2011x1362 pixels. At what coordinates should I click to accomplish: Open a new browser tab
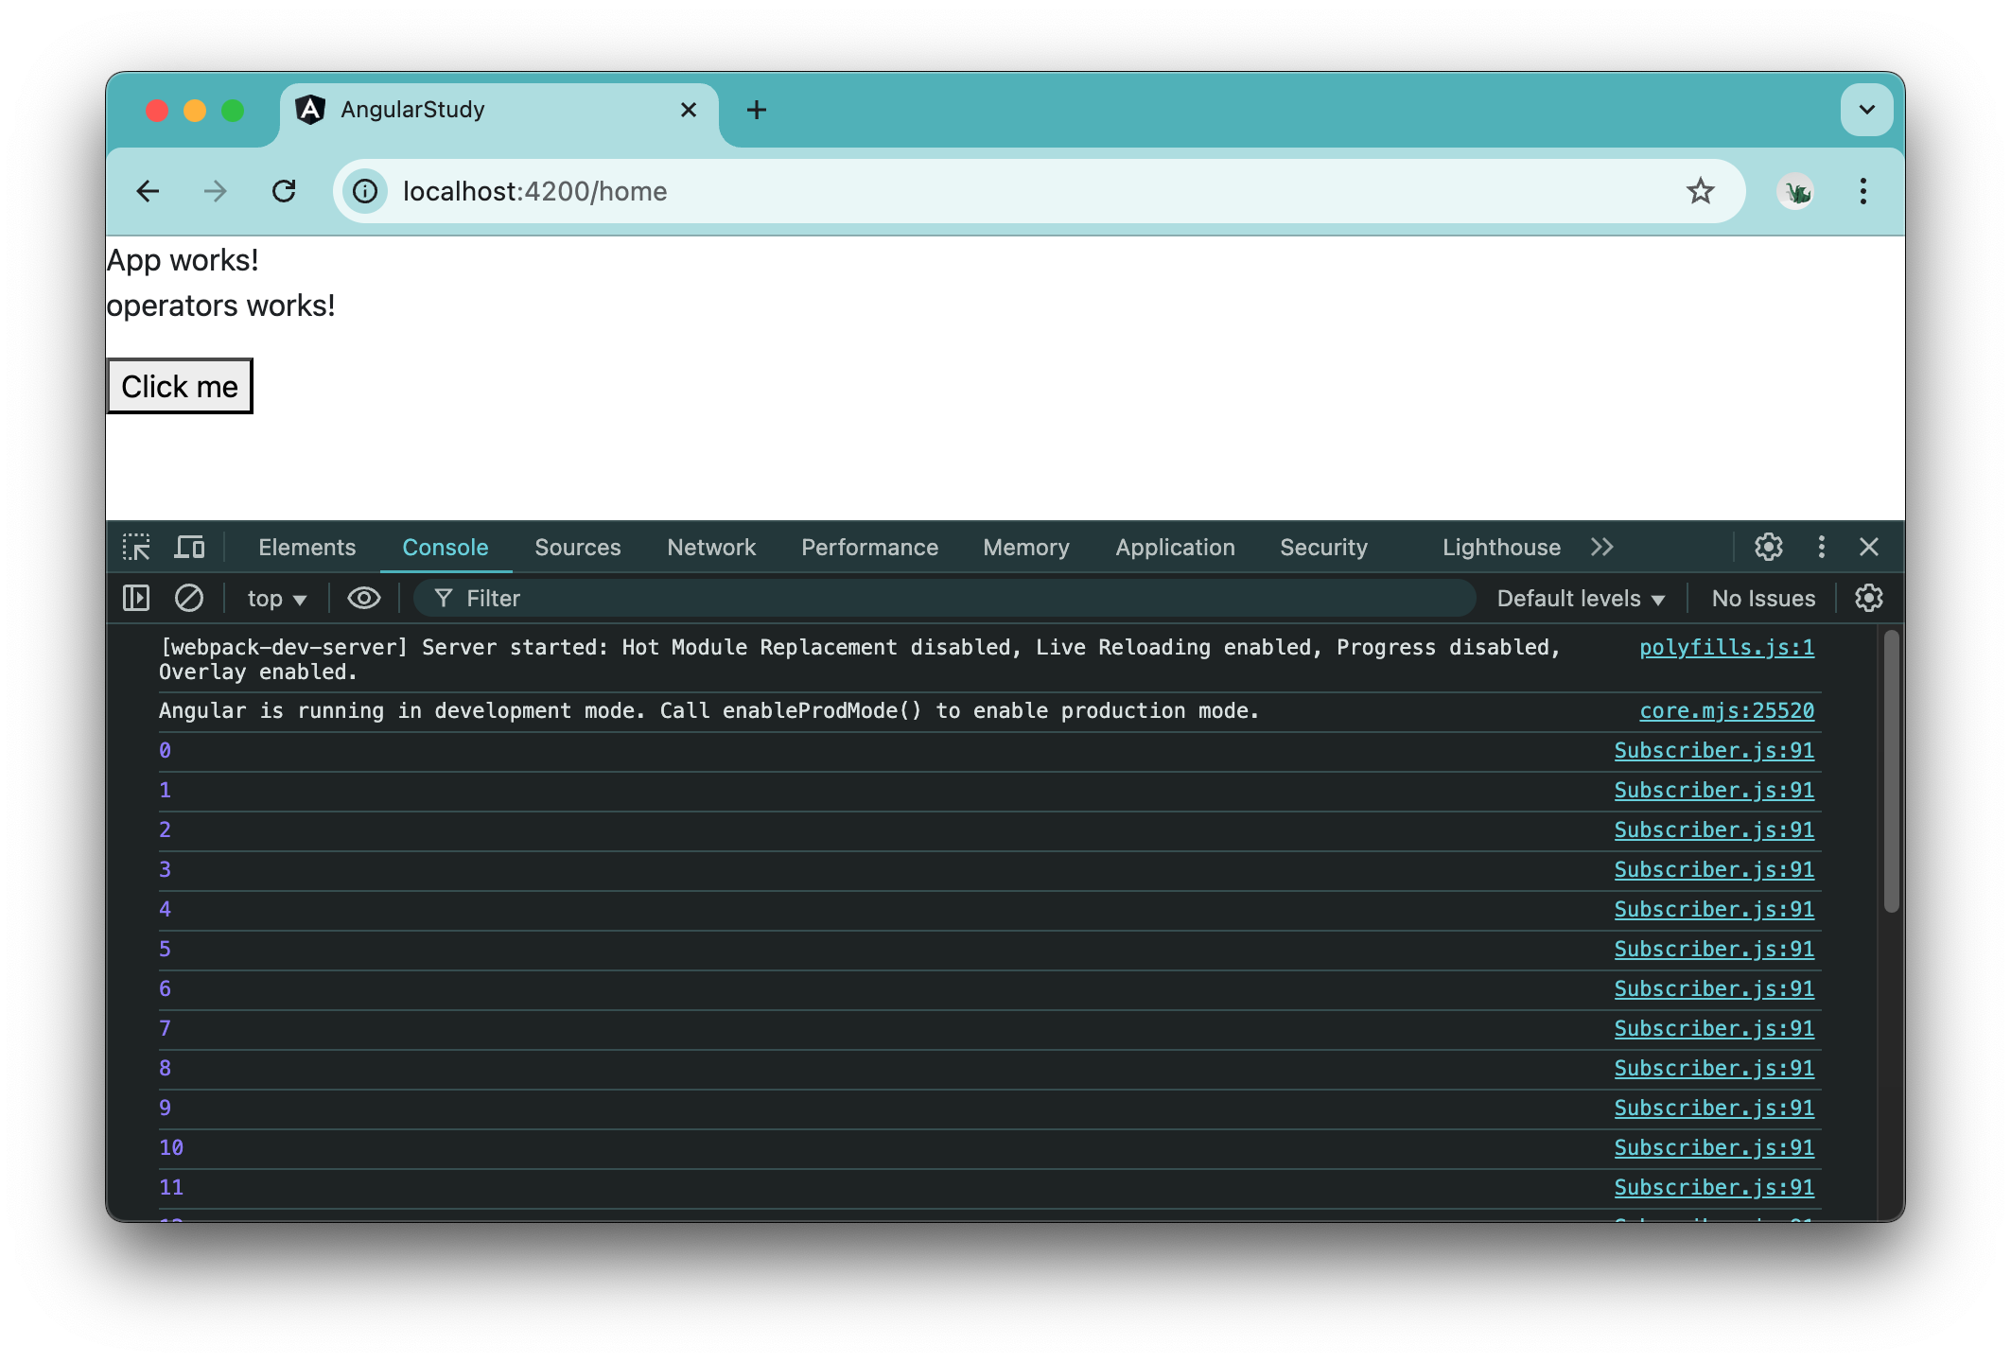(x=756, y=110)
